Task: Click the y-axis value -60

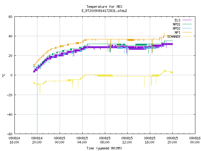Action: (10, 134)
